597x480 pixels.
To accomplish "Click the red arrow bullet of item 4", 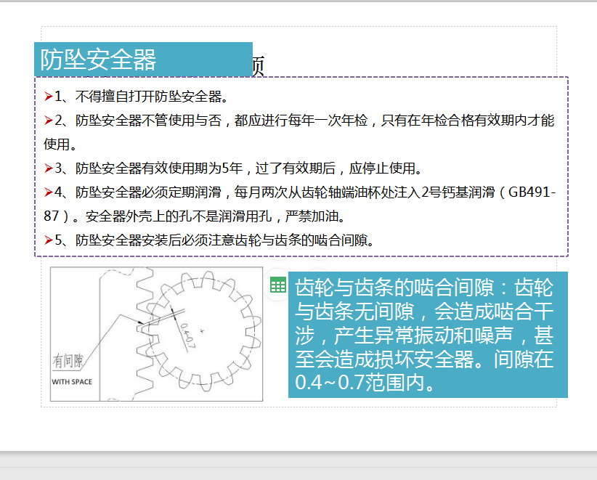I will click(x=48, y=192).
